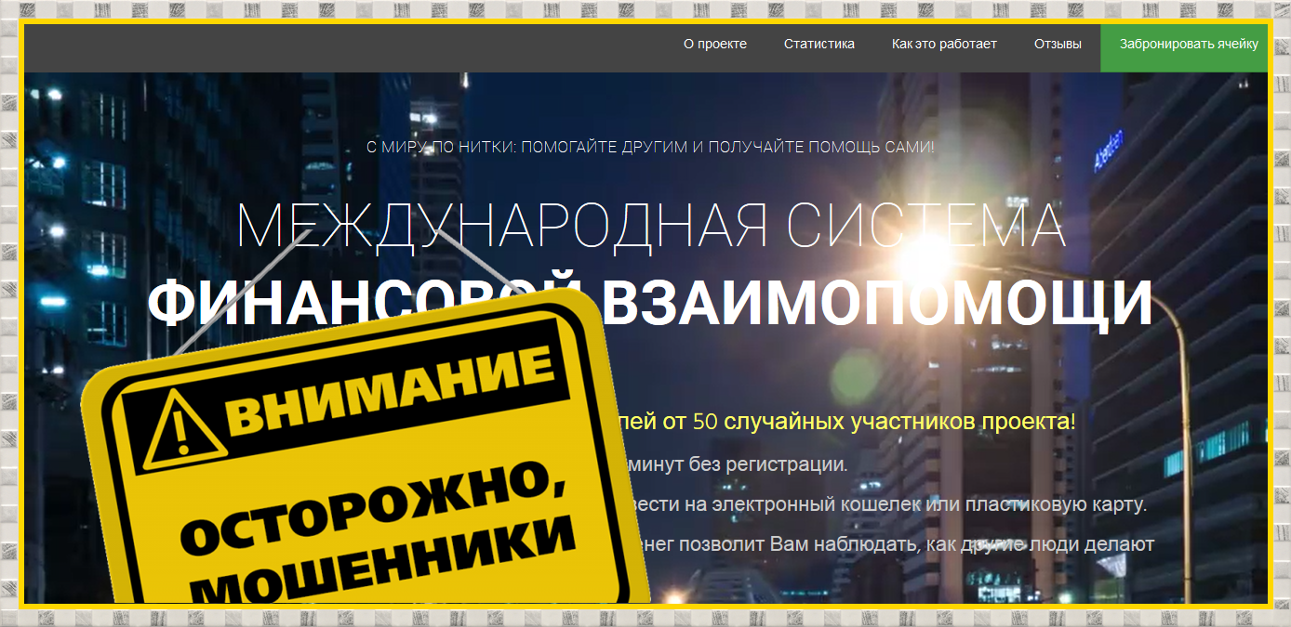Click the slogan «С МИРУ ПО НИТКИ» line
The width and height of the screenshot is (1291, 627).
point(650,147)
